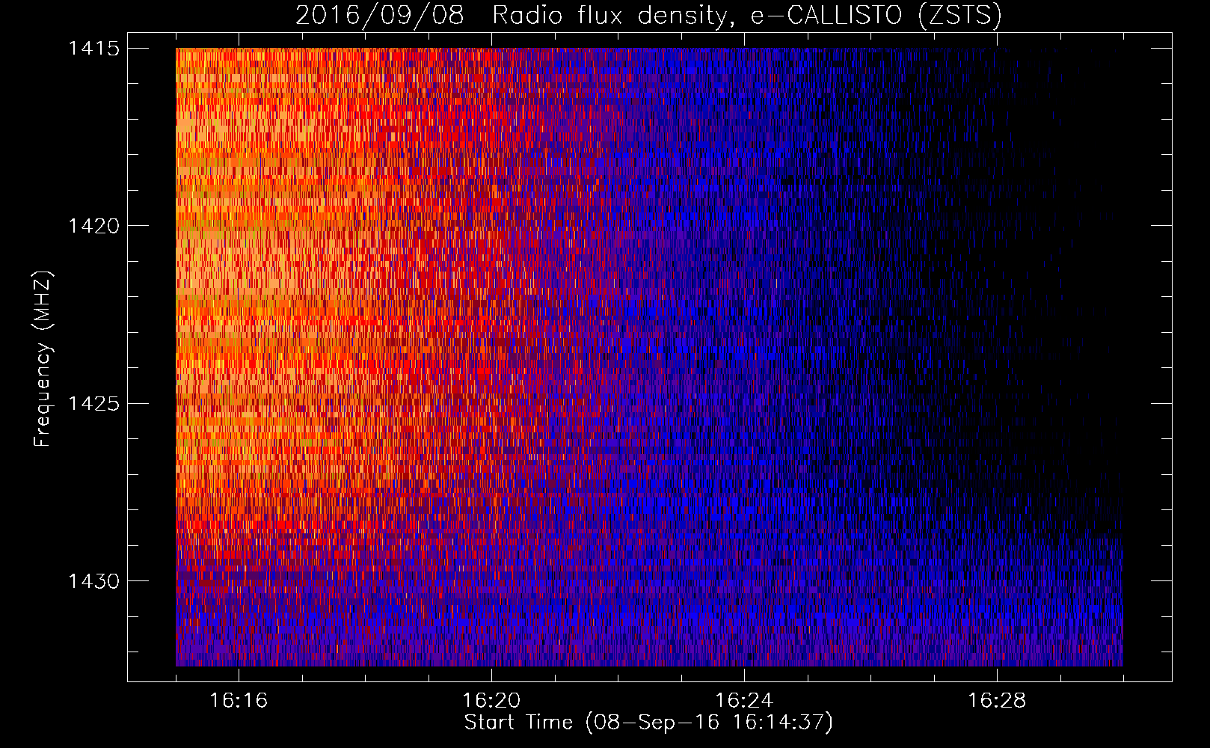Screen dimensions: 1210x748
Task: Click the 16:16 time tick label
Action: coord(239,701)
